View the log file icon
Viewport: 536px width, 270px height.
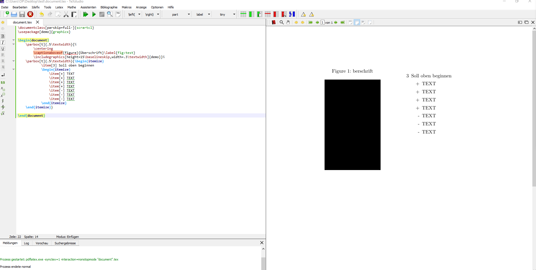[118, 14]
